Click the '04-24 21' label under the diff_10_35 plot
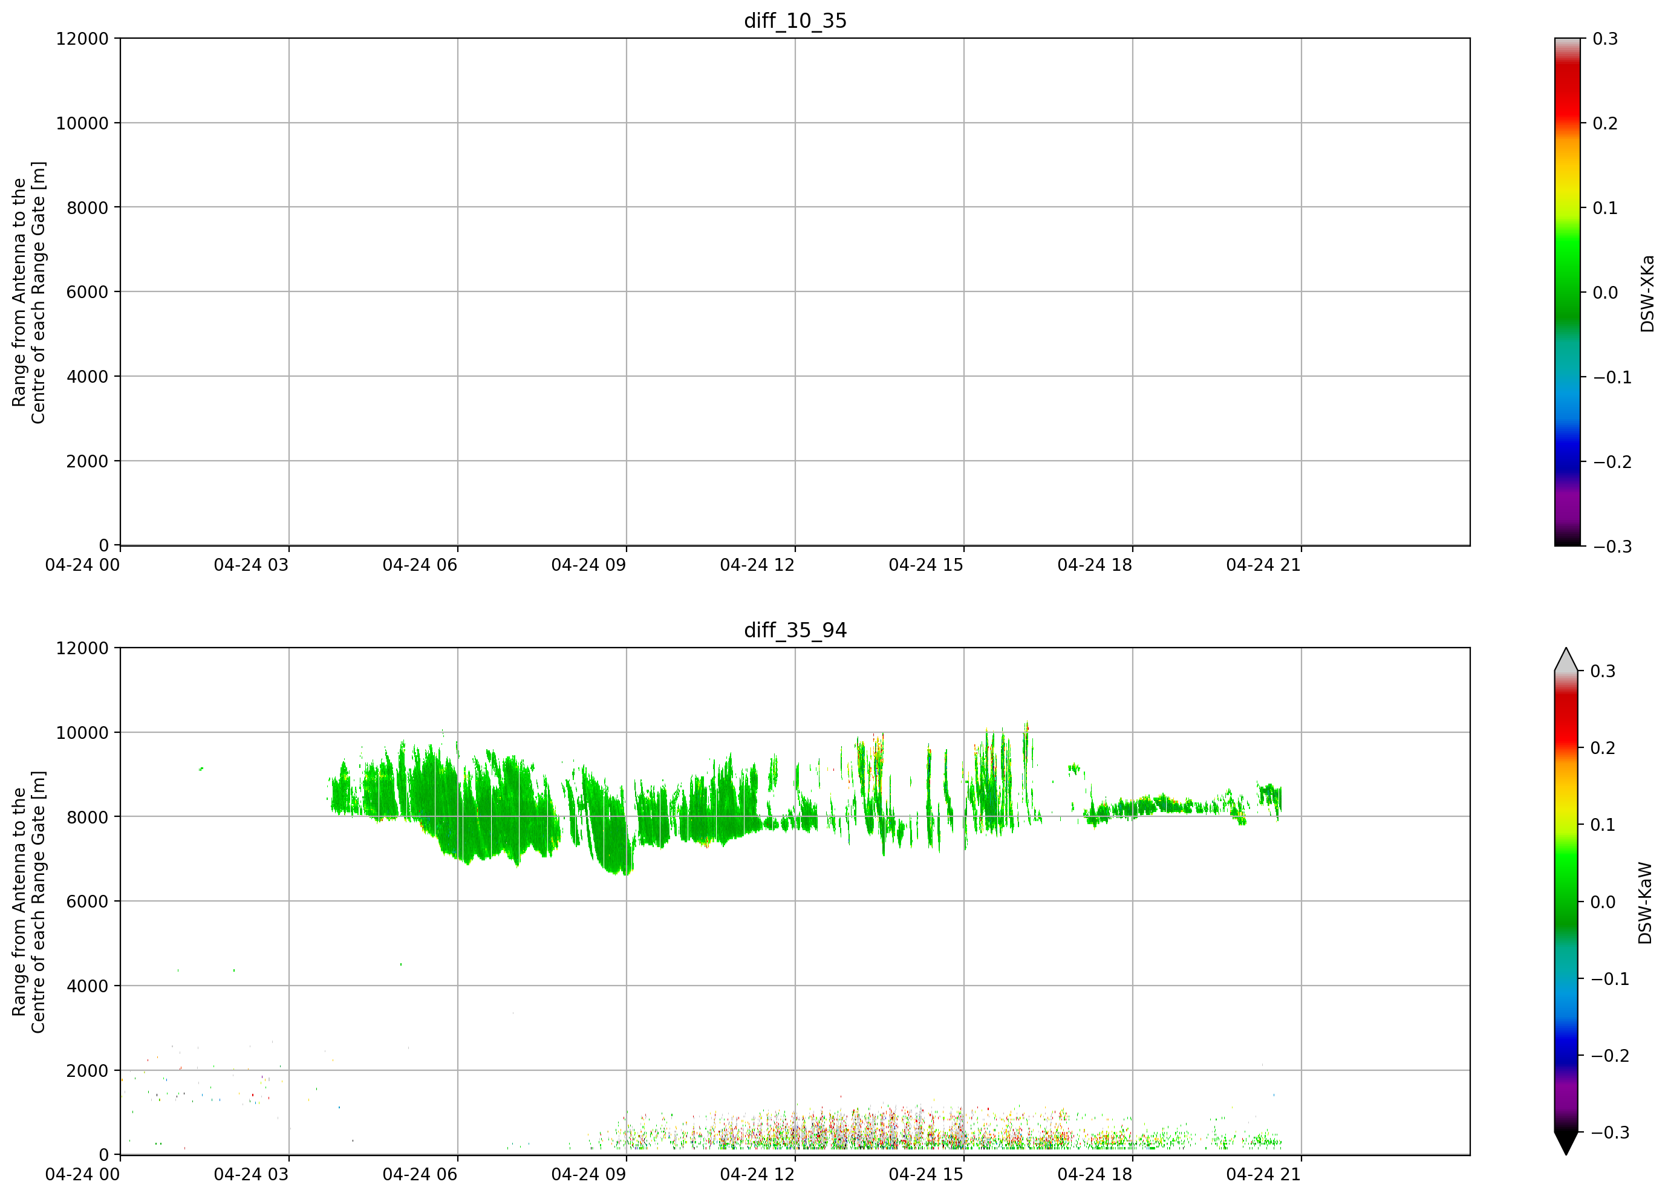Image resolution: width=1668 pixels, height=1196 pixels. tap(1263, 565)
